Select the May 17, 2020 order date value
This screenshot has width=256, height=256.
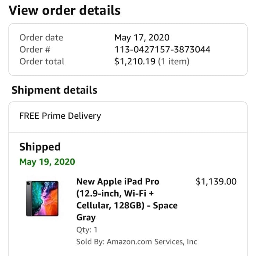(142, 37)
